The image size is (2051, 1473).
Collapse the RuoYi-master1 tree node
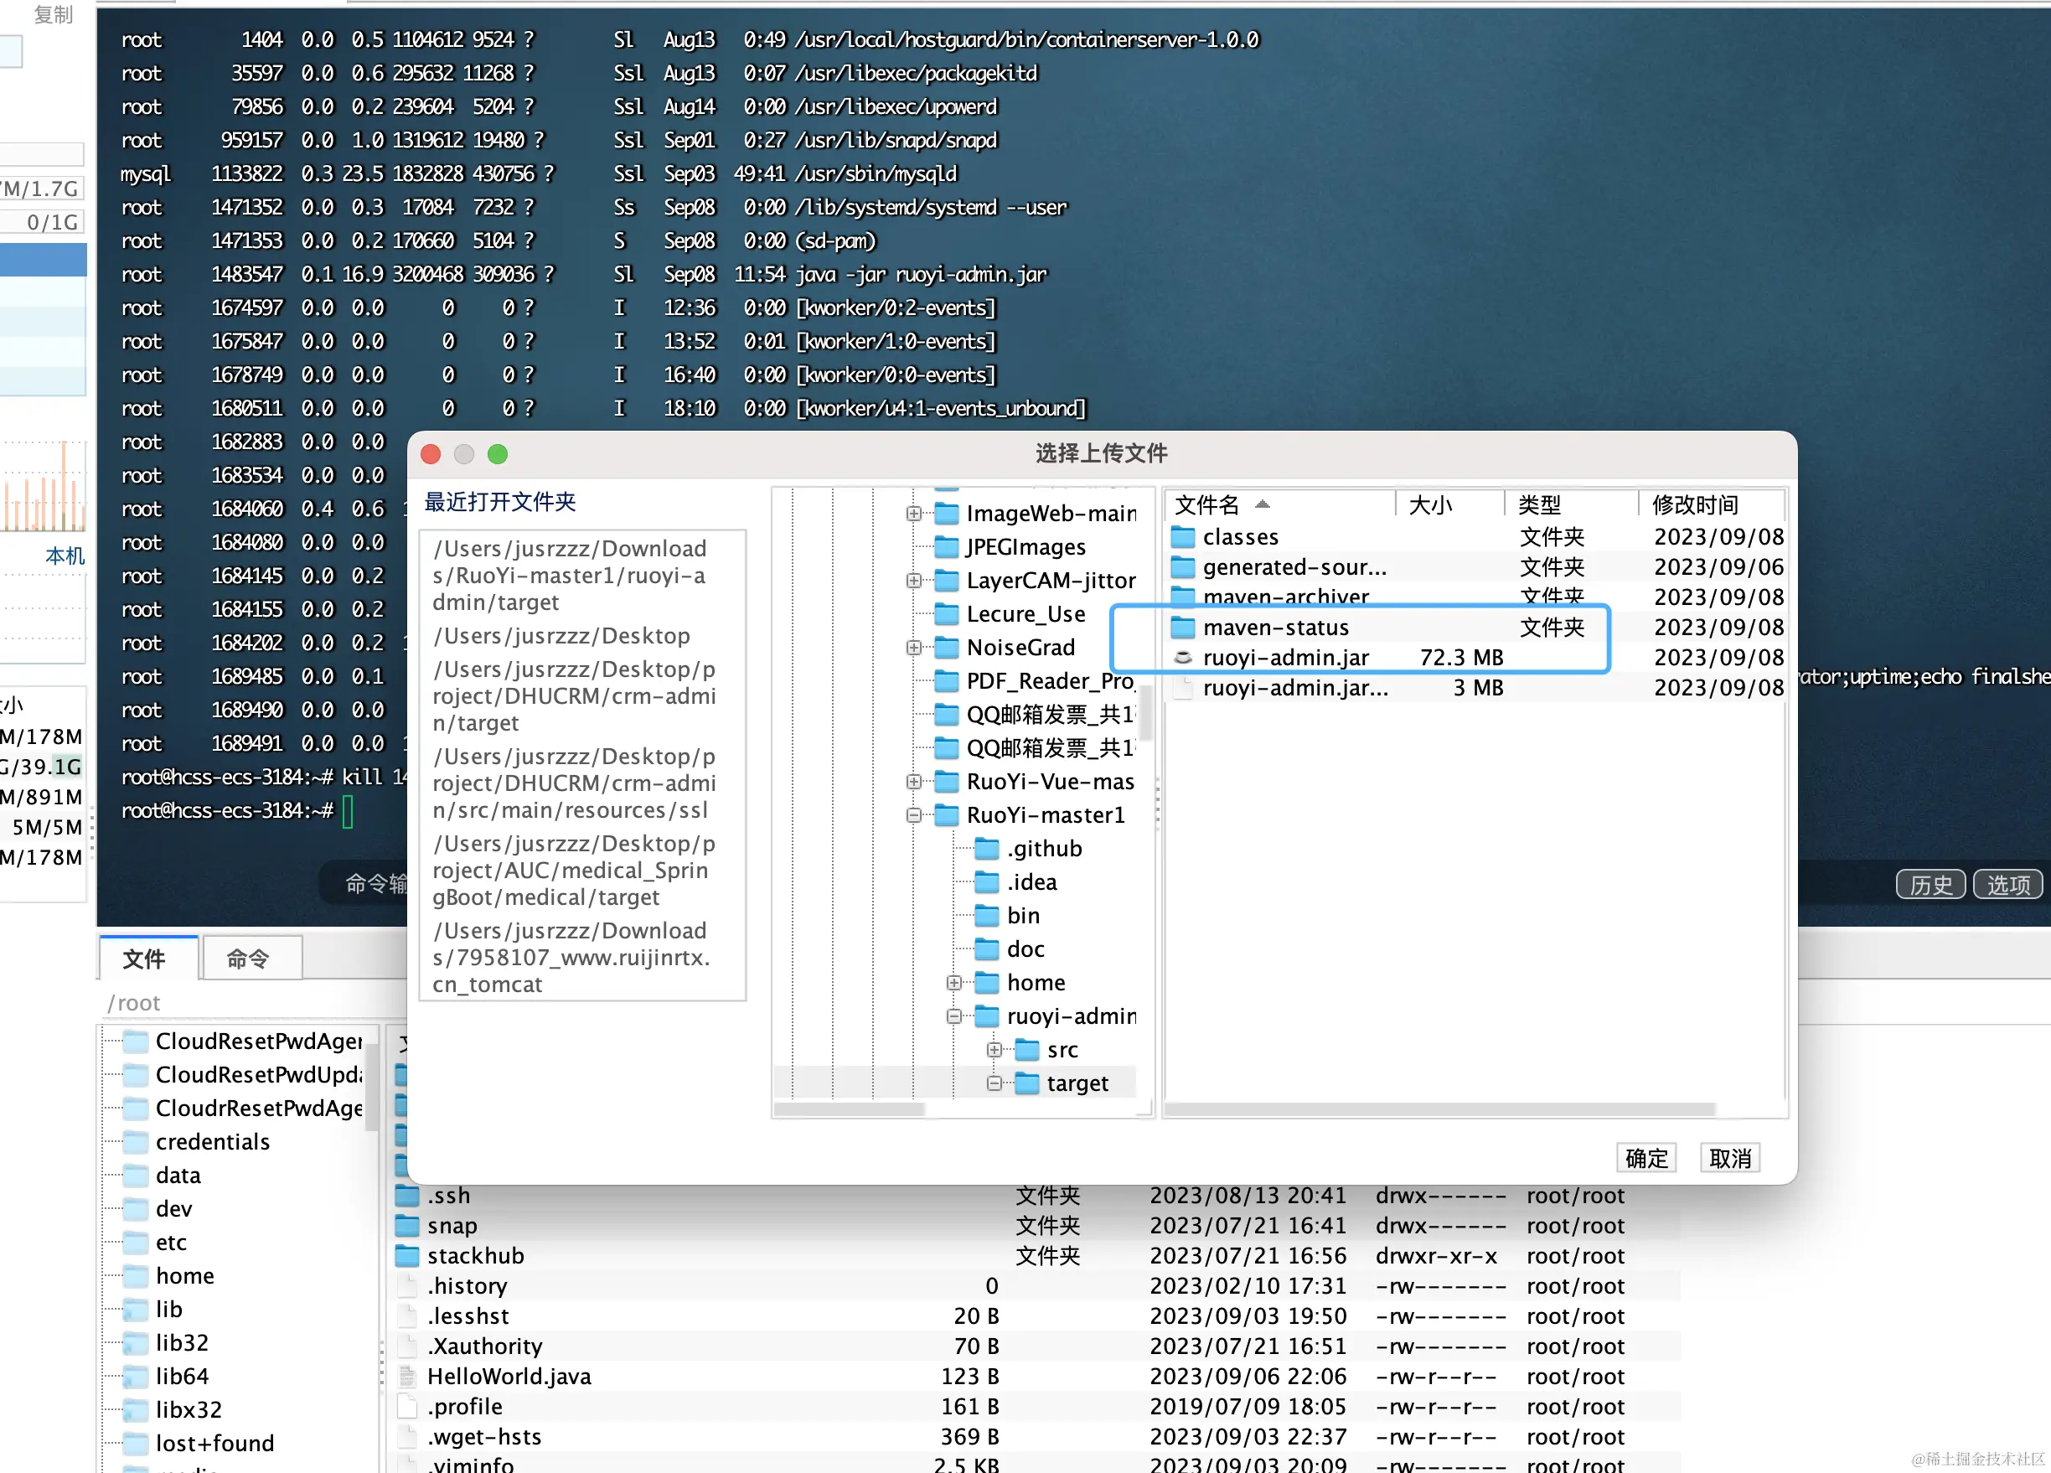coord(913,815)
